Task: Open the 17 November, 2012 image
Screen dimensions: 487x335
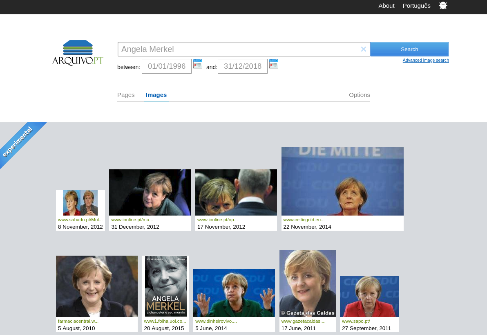Action: pyautogui.click(x=236, y=192)
